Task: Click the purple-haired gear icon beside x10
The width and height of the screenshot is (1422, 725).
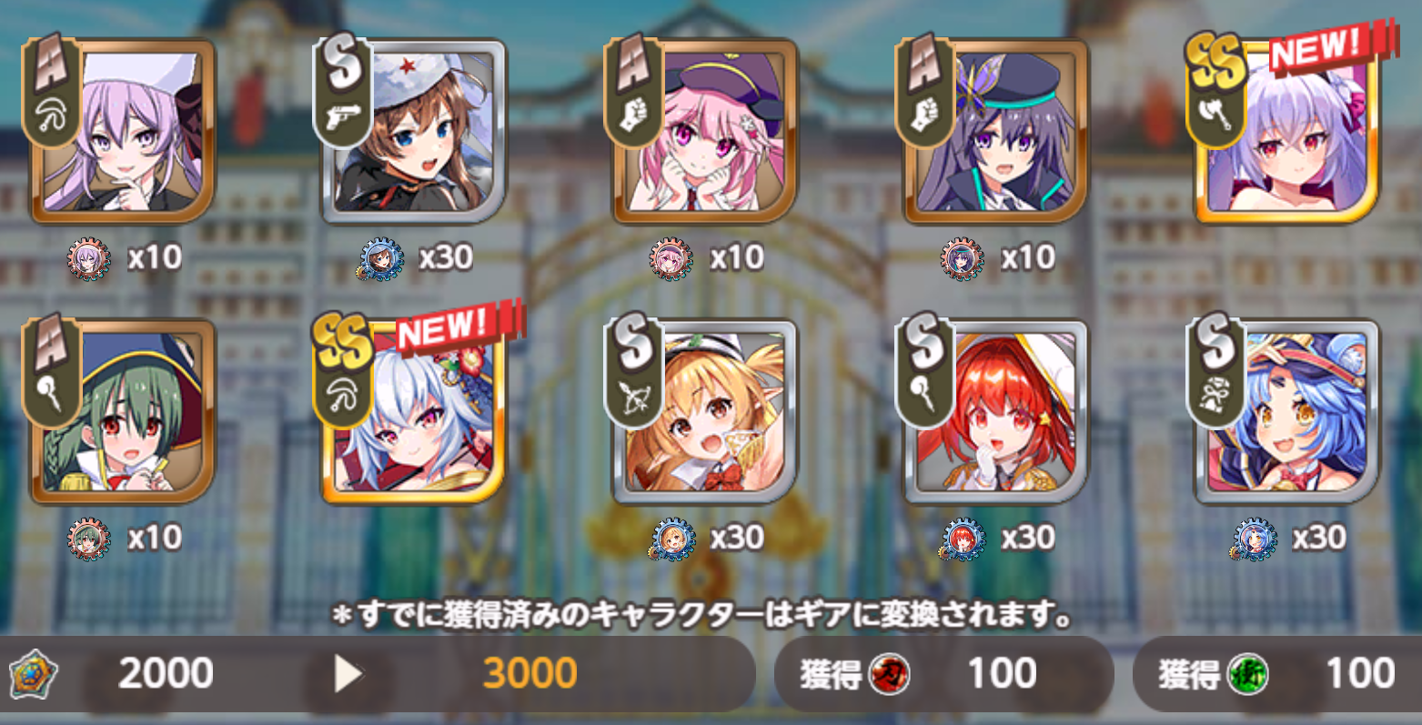Action: (90, 259)
